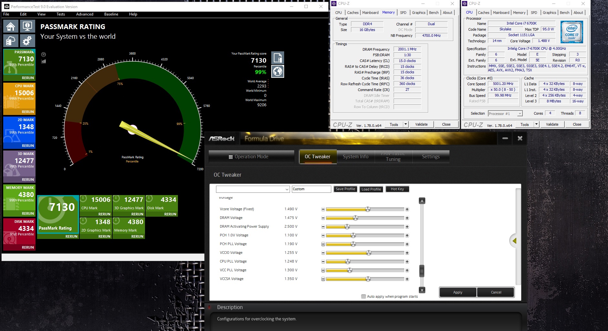Open Graphics tab in CPU-Z Memory window
Image resolution: width=608 pixels, height=331 pixels.
[x=419, y=13]
